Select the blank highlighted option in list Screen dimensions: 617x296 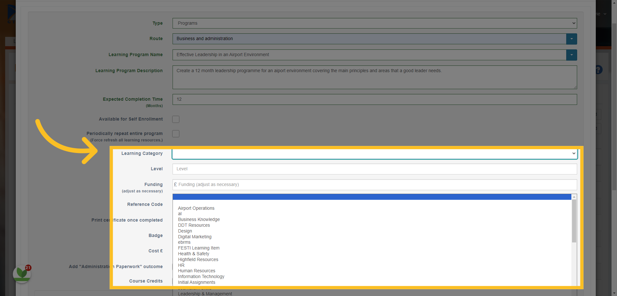tap(372, 197)
